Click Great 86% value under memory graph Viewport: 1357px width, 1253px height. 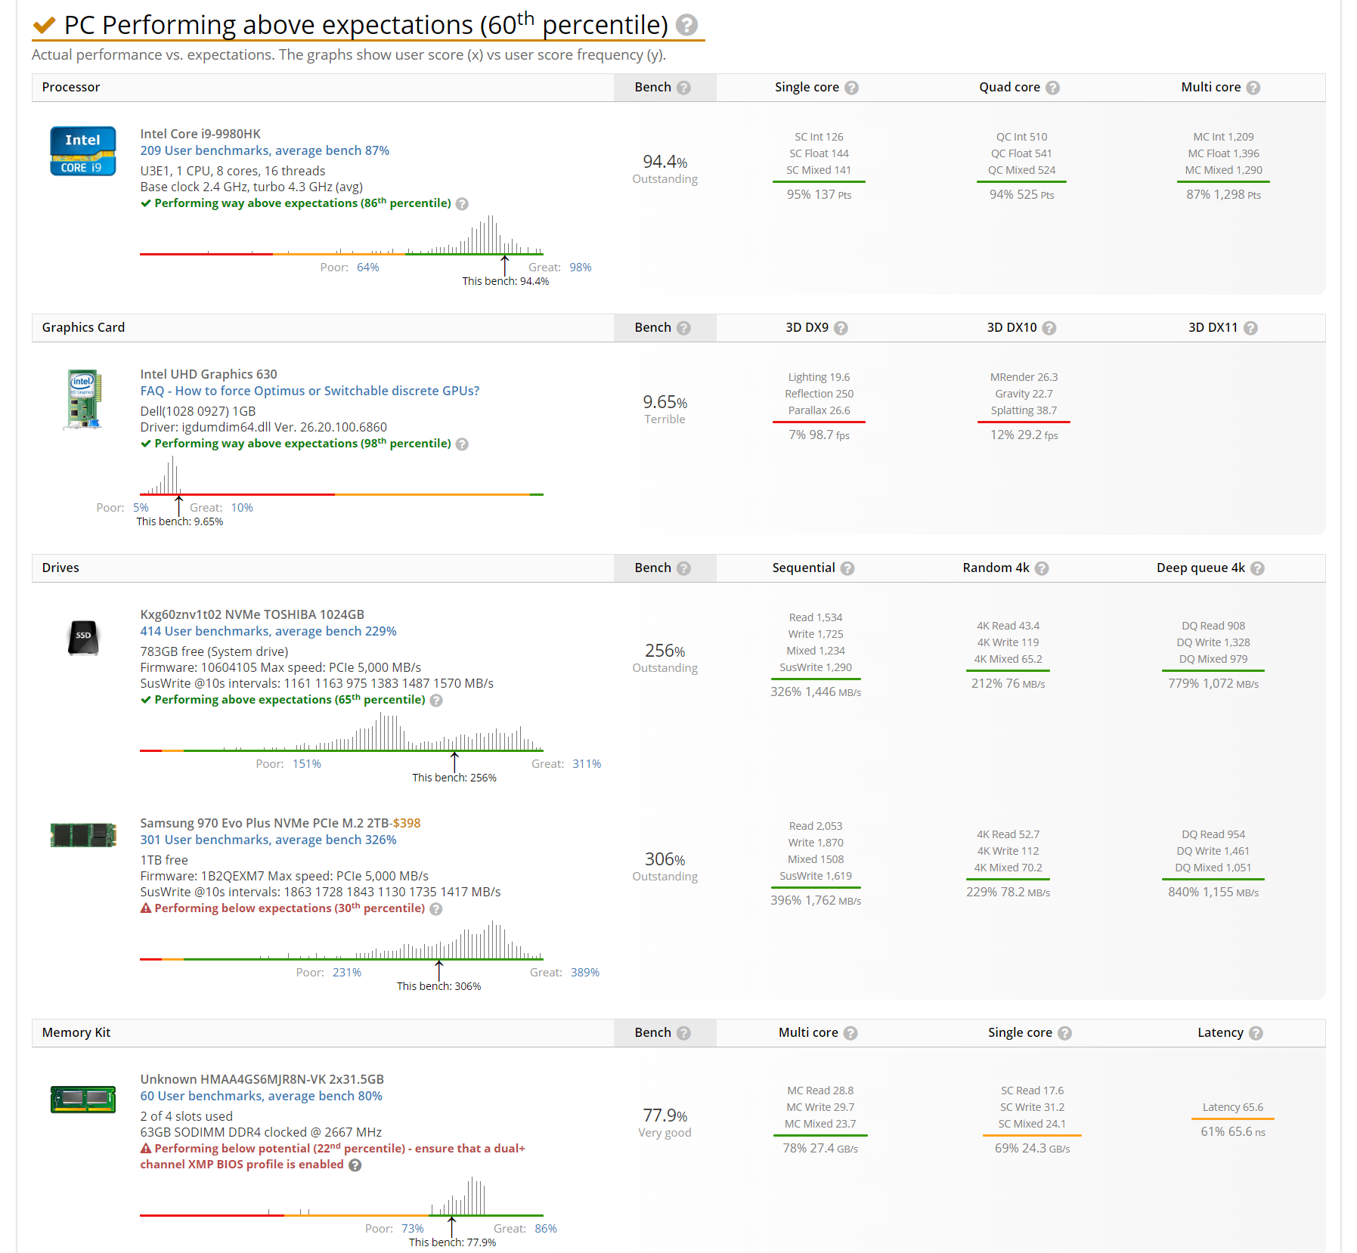pos(546,1229)
